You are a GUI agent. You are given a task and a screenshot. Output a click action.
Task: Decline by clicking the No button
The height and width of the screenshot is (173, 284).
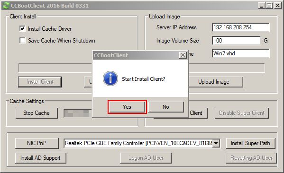click(x=166, y=107)
